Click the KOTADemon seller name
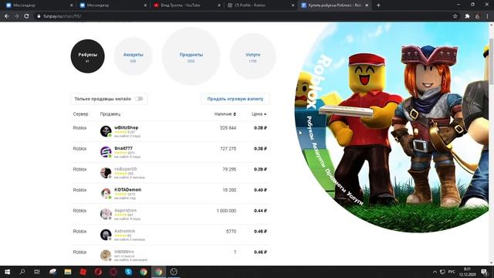 pyautogui.click(x=127, y=190)
